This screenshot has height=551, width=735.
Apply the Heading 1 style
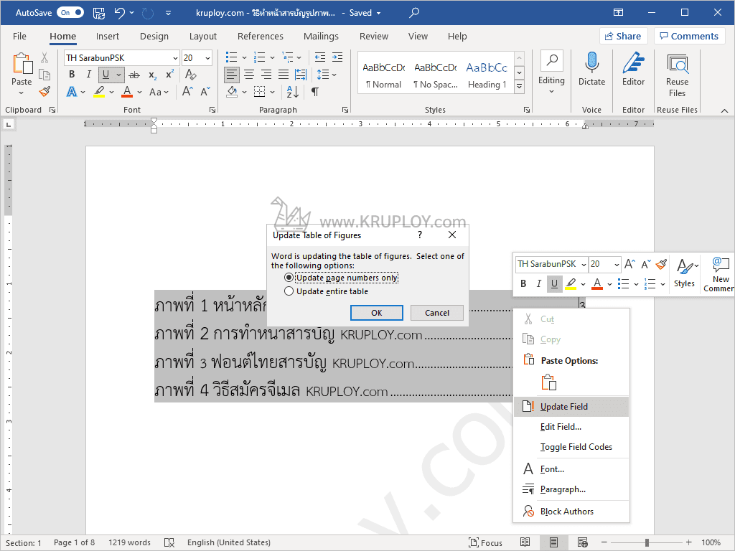(x=487, y=75)
